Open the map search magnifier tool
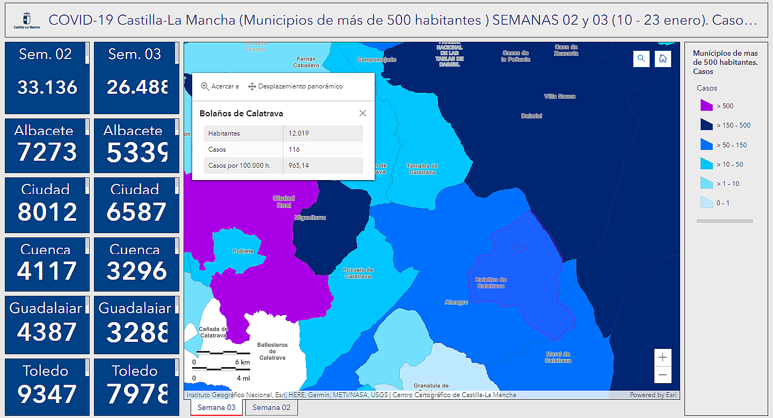This screenshot has height=418, width=773. 641,59
